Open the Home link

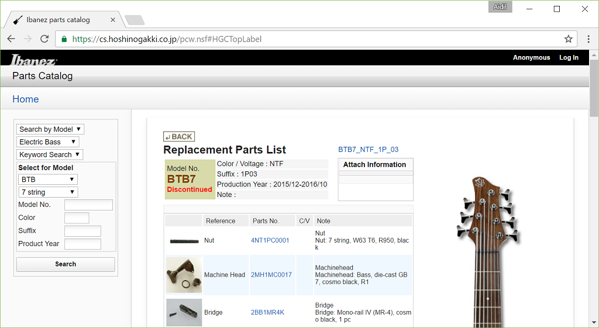pos(26,99)
